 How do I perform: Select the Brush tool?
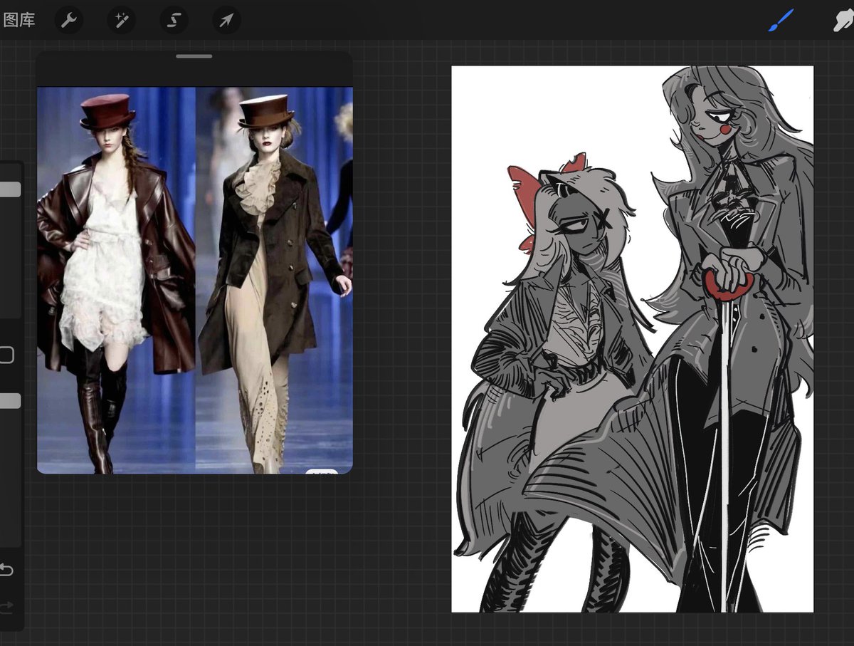[781, 21]
